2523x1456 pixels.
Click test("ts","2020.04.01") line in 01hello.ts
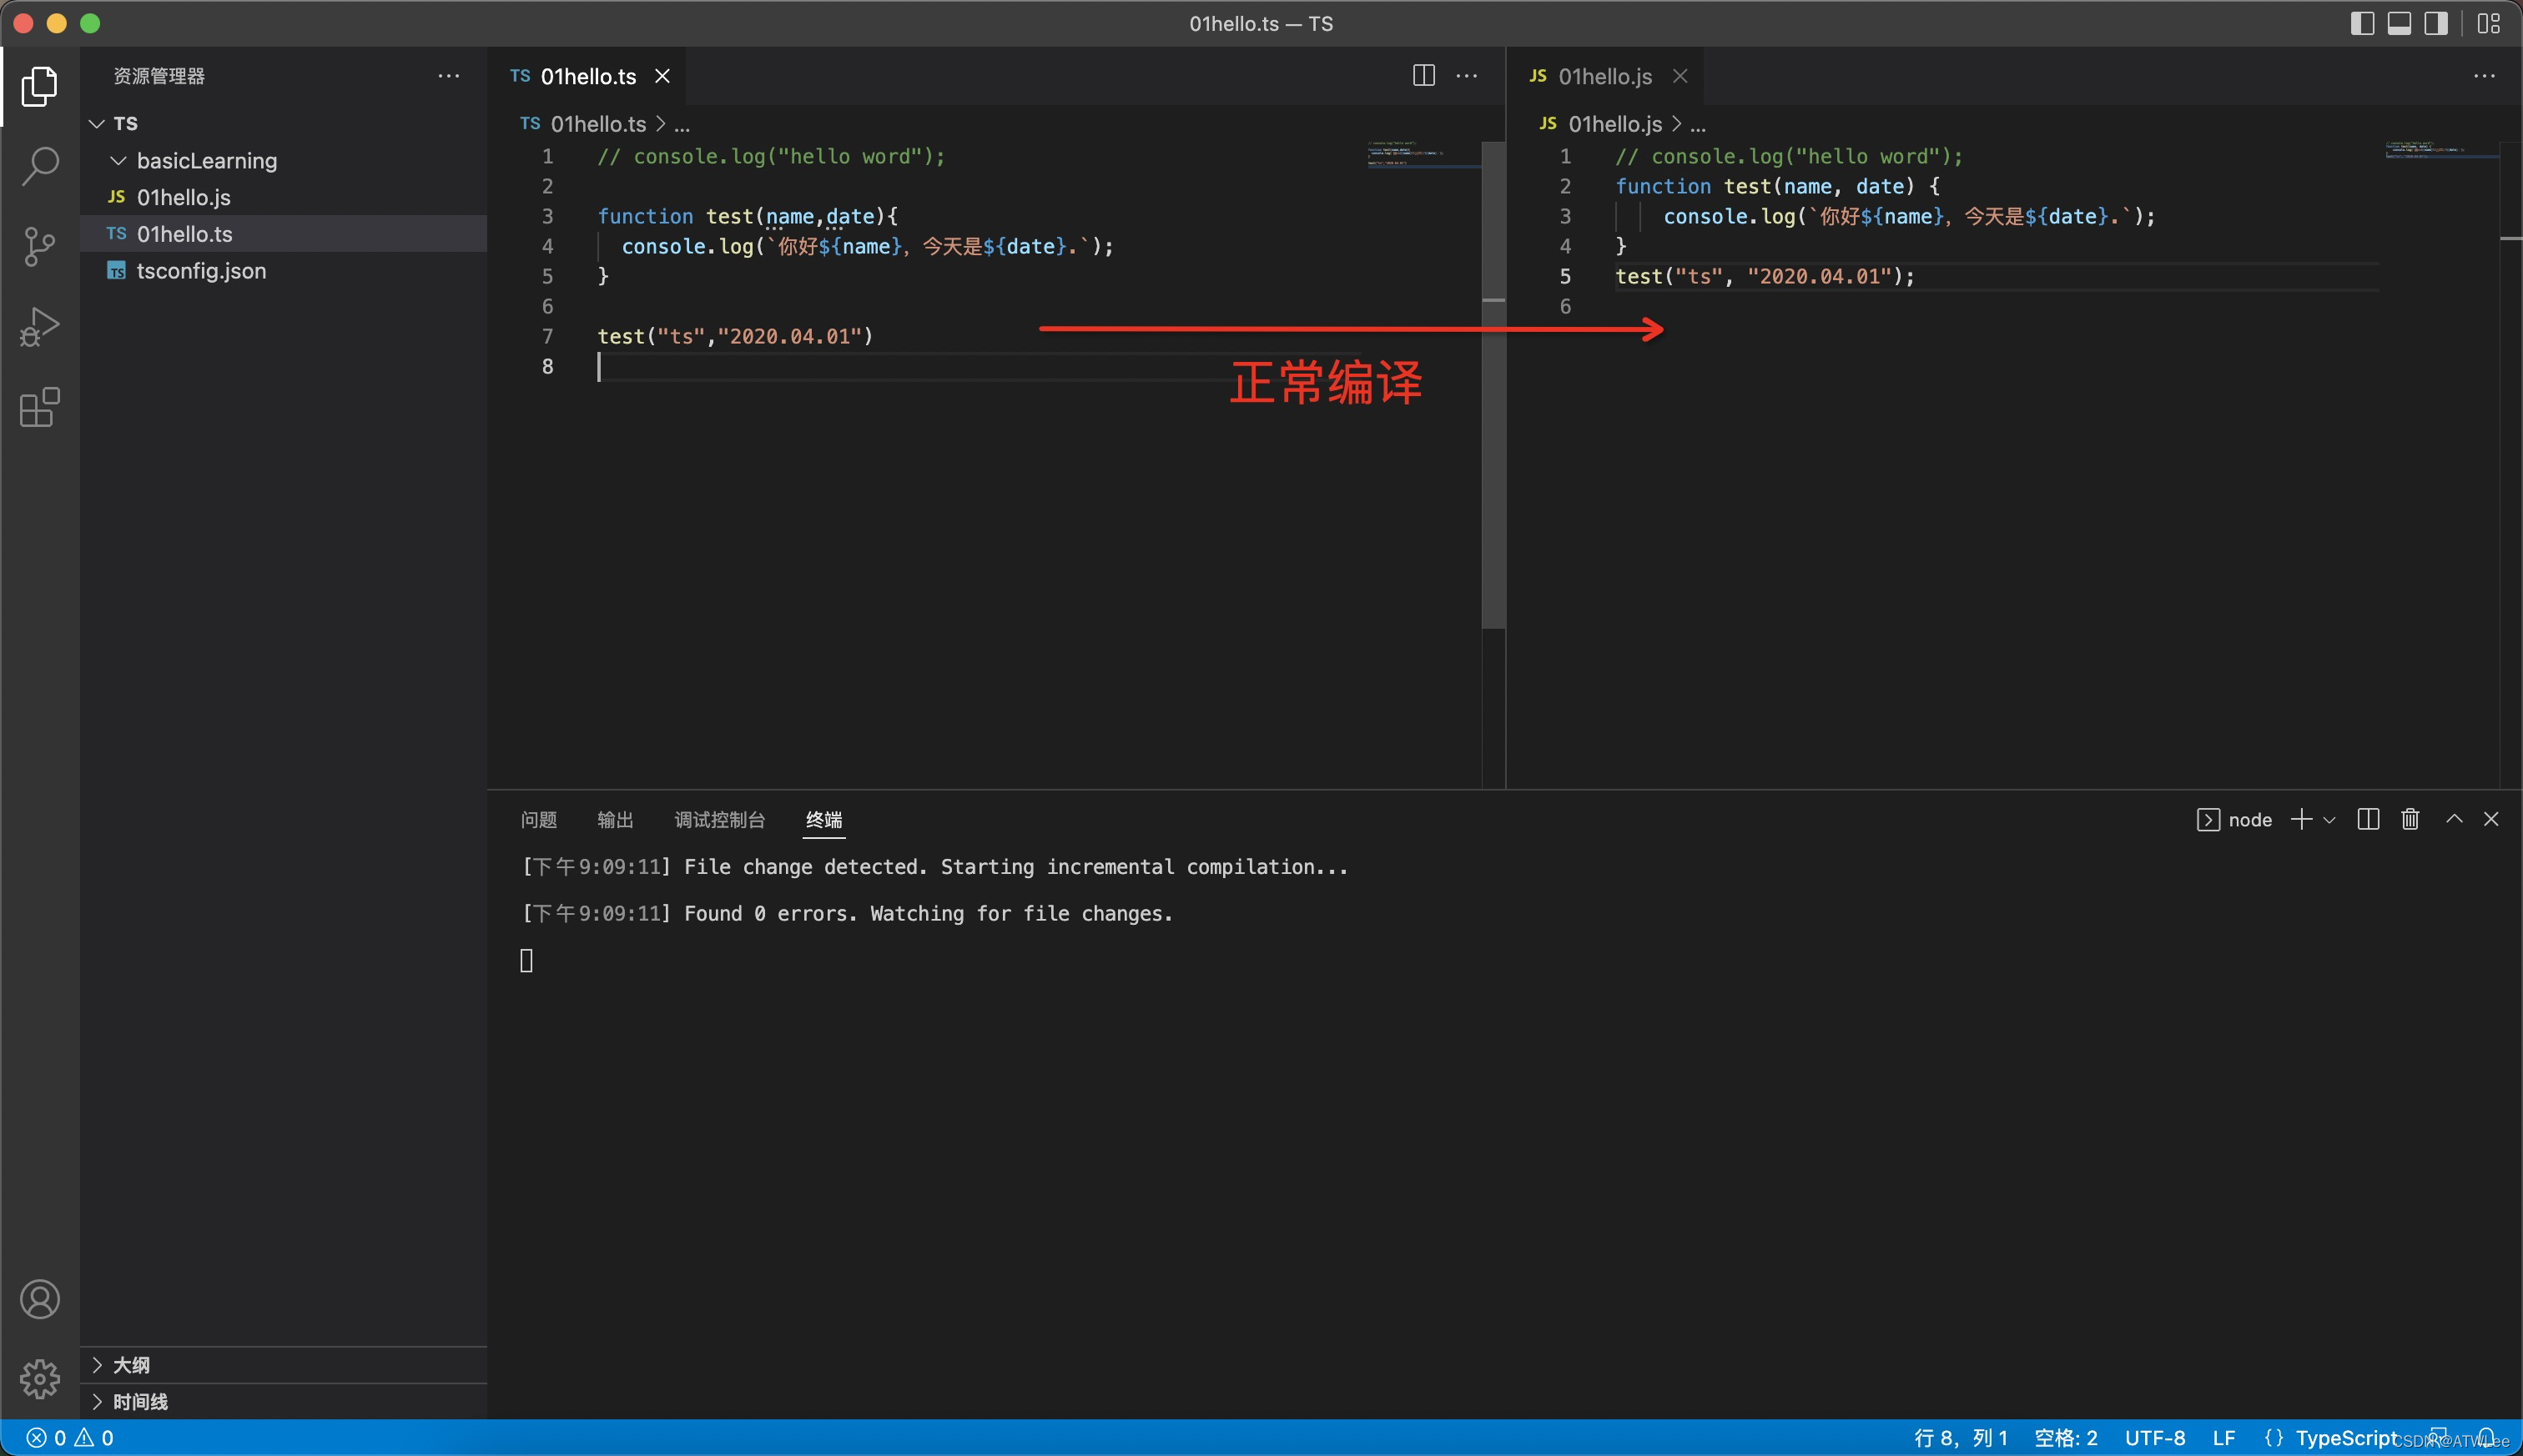point(735,337)
